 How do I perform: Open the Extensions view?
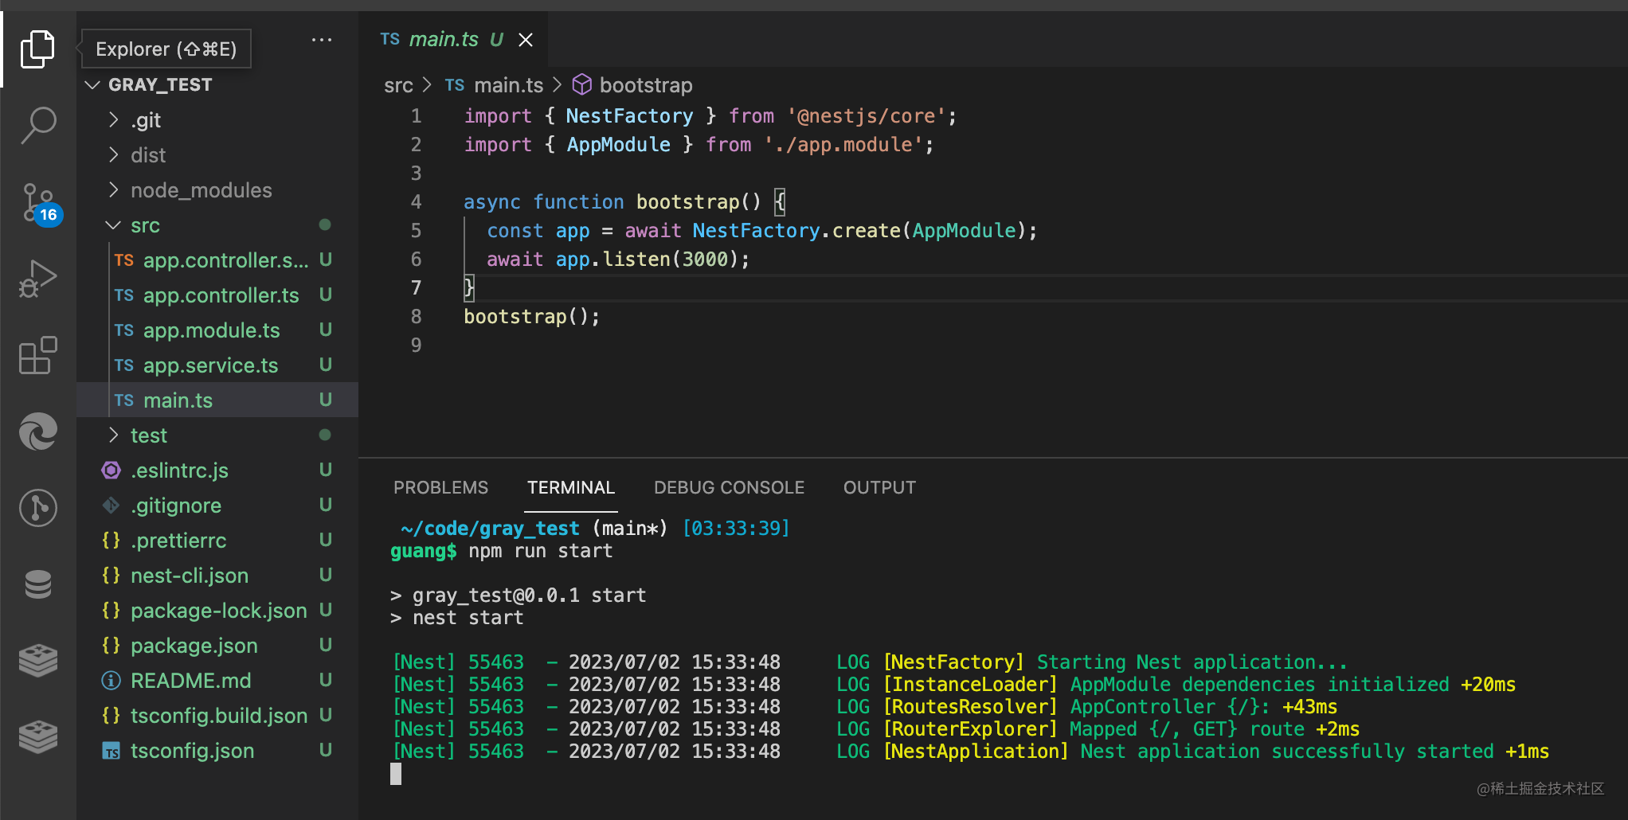[x=37, y=355]
